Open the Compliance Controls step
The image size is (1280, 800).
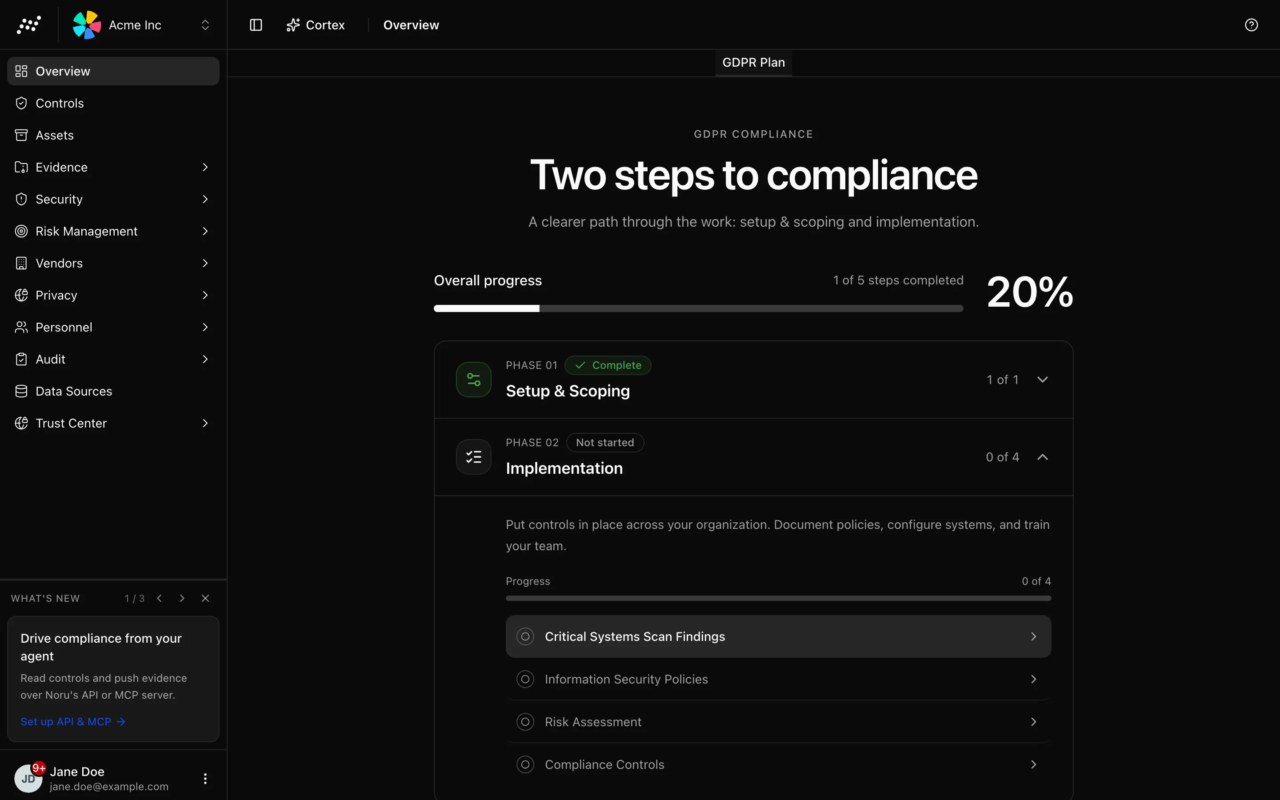pos(778,764)
